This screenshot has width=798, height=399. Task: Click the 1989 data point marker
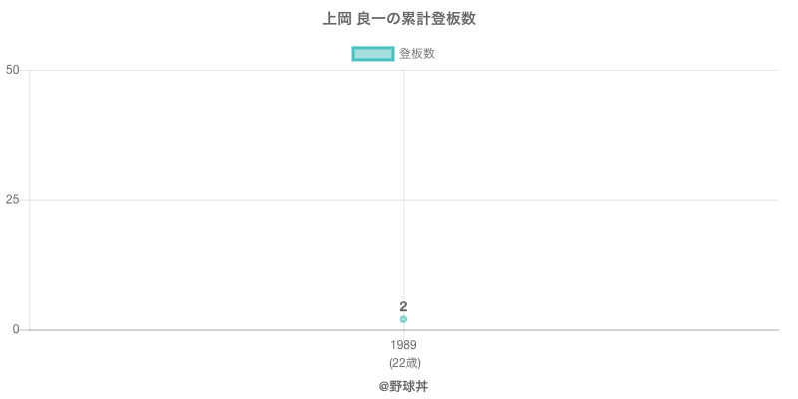pyautogui.click(x=403, y=319)
